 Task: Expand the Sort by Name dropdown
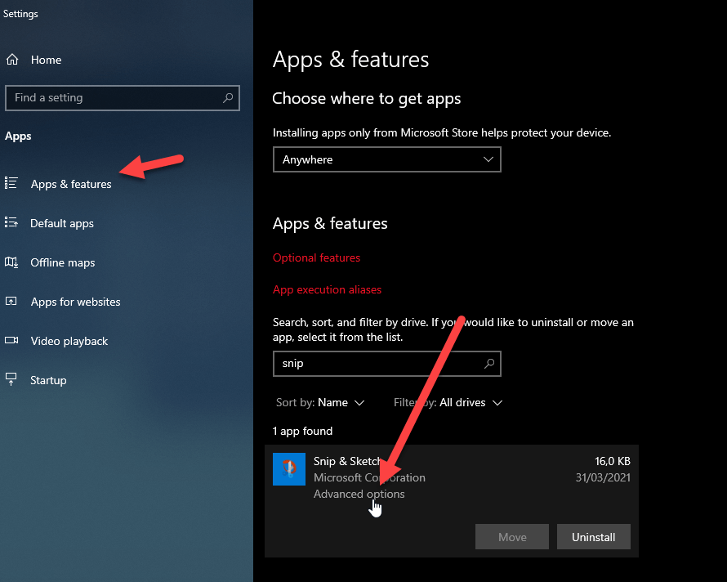(x=320, y=402)
